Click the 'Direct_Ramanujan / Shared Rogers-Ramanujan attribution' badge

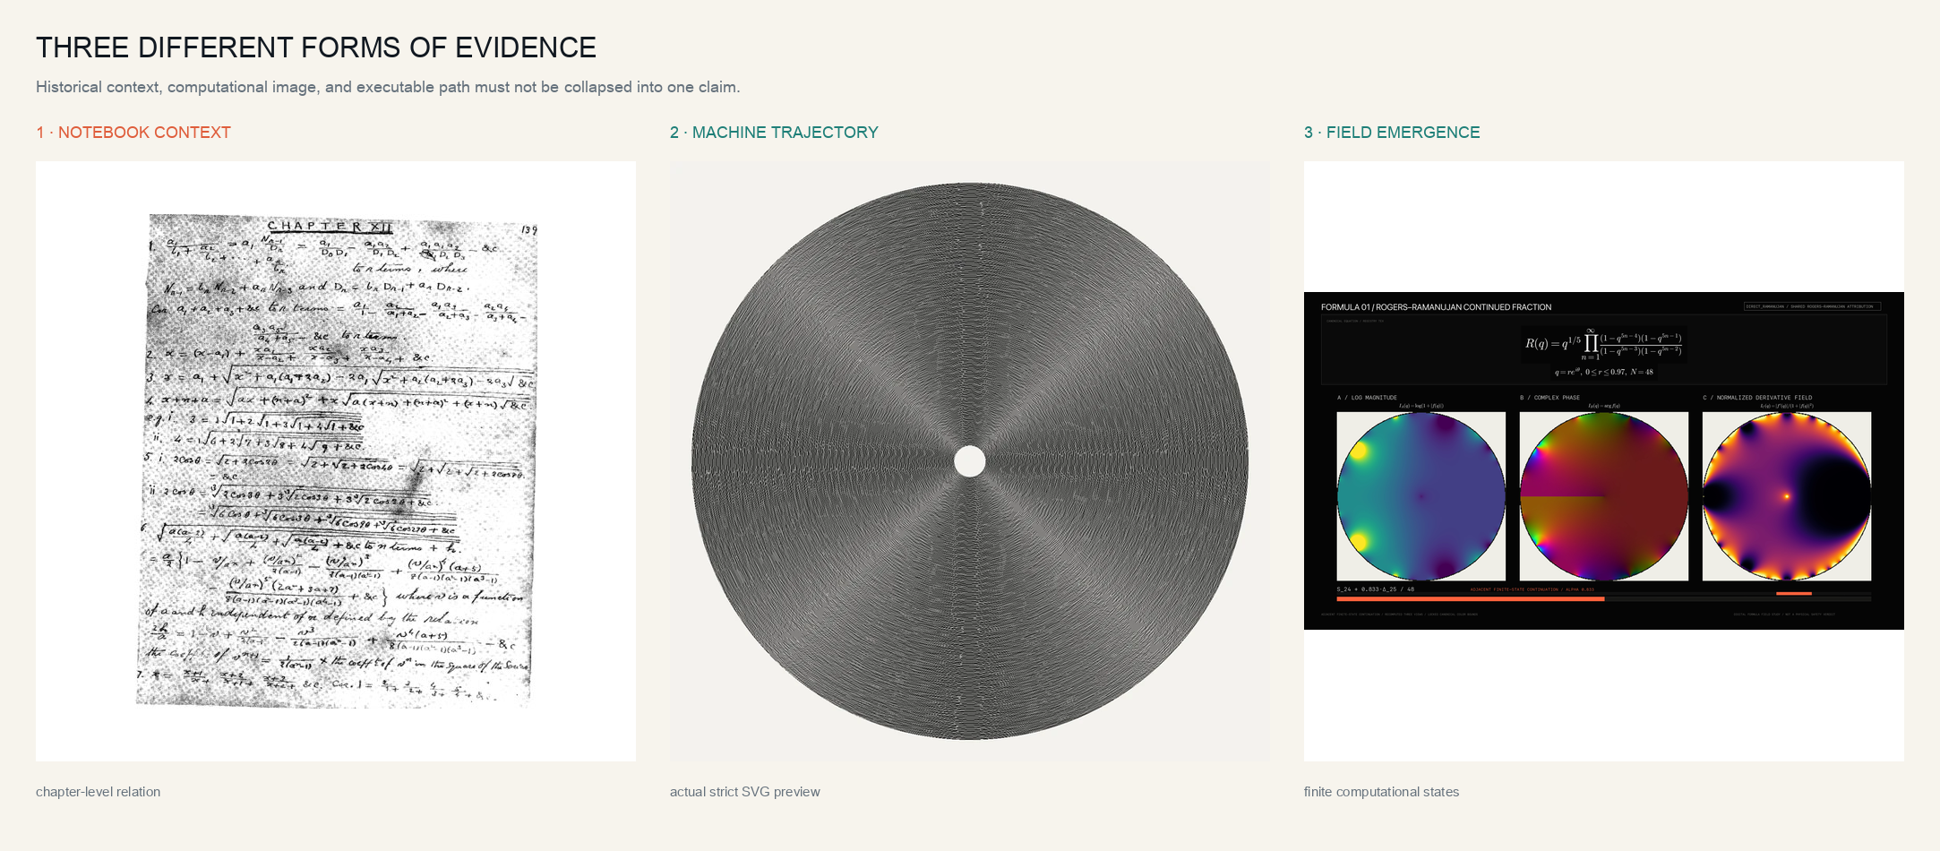1812,306
